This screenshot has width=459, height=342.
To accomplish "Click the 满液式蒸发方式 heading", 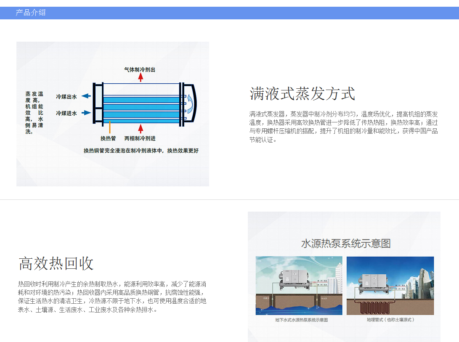I will pos(302,93).
